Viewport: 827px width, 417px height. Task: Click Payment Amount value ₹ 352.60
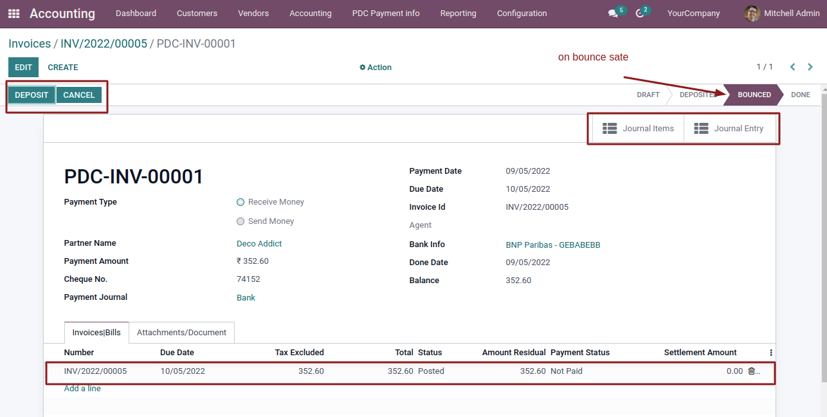pos(253,261)
